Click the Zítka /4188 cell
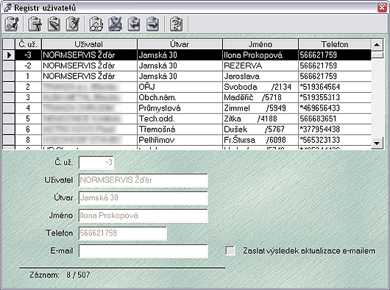 [x=260, y=119]
